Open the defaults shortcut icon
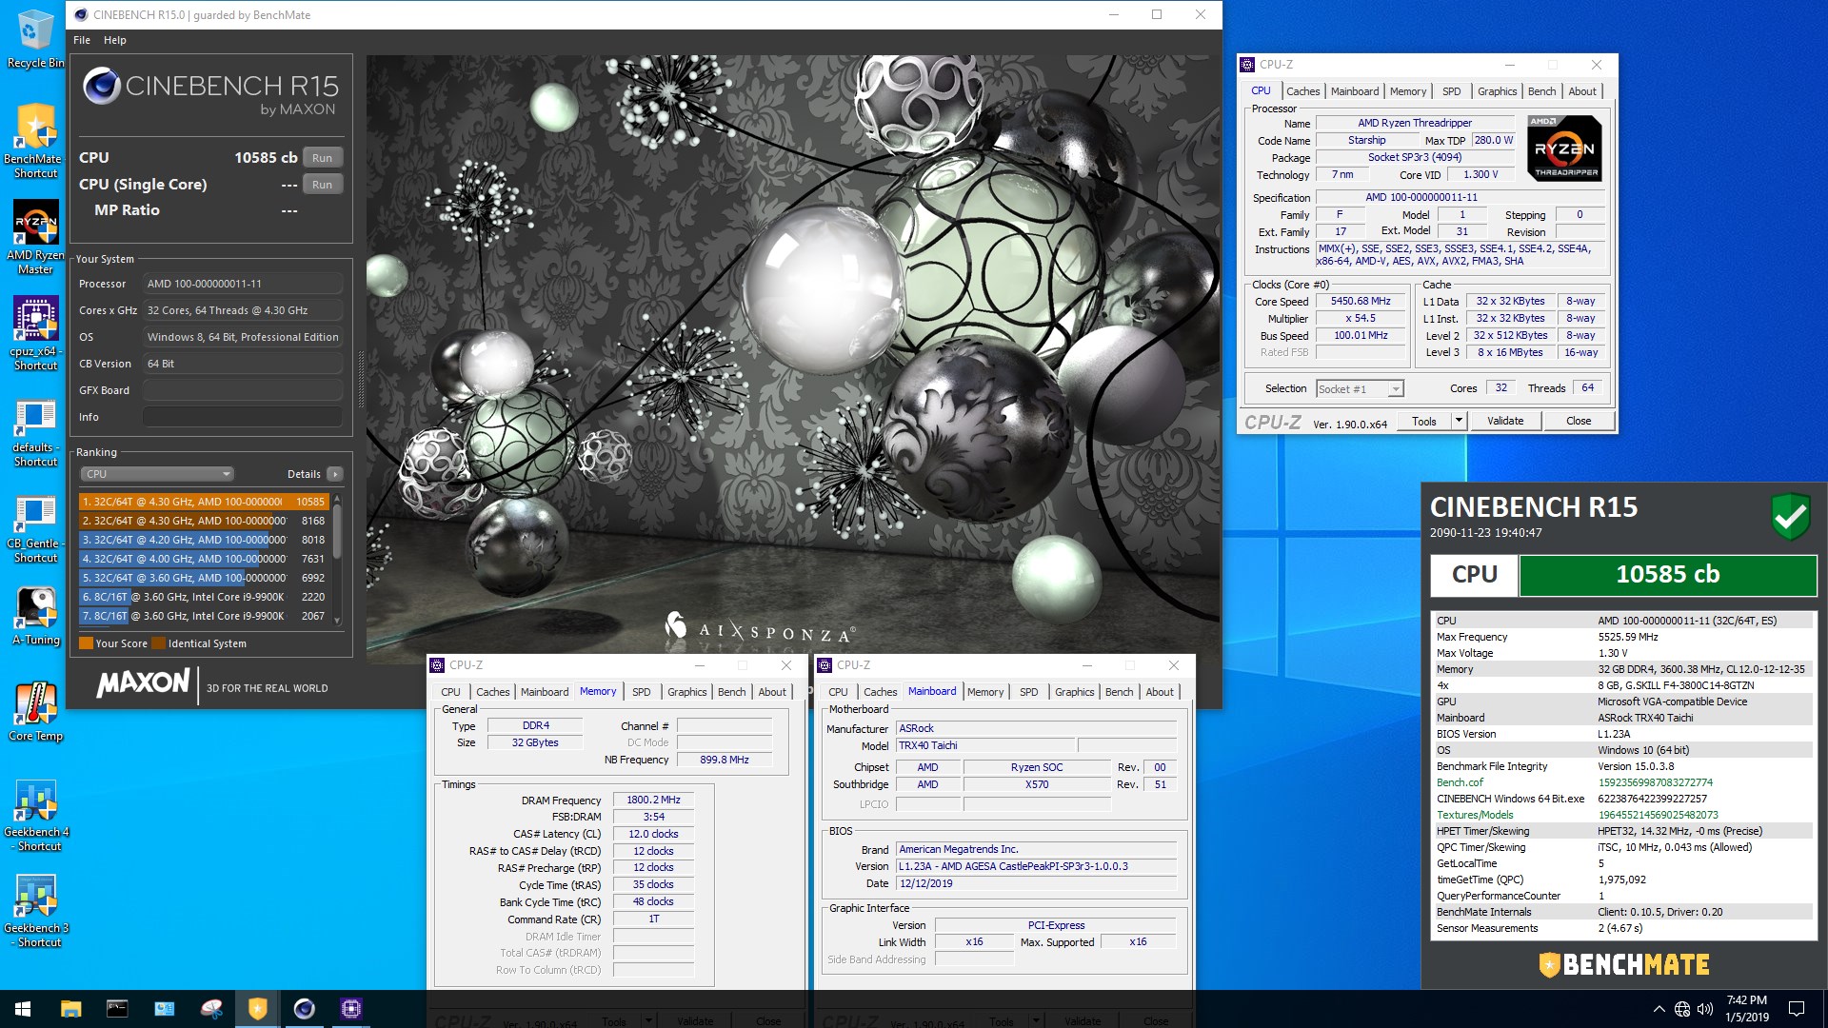Screen dimensions: 1828x1028 (35, 433)
